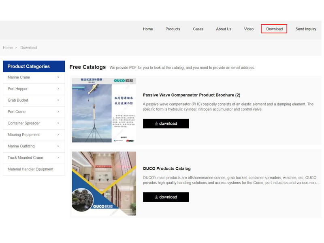Viewport: 324px width, 243px height.
Task: Open the Container Spreader category
Action: (24, 123)
